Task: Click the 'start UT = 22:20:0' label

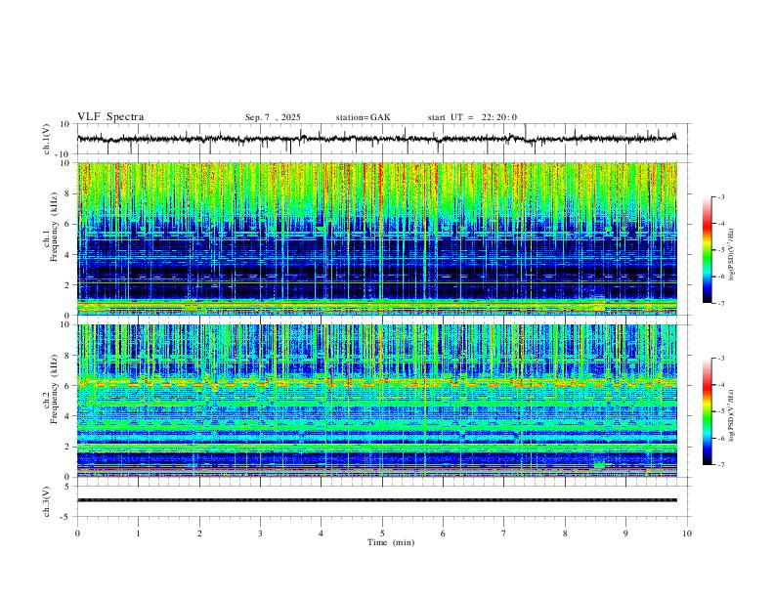Action: pos(472,117)
